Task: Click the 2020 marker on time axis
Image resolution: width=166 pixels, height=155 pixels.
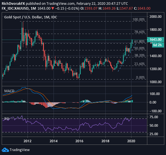Action: coord(131,141)
